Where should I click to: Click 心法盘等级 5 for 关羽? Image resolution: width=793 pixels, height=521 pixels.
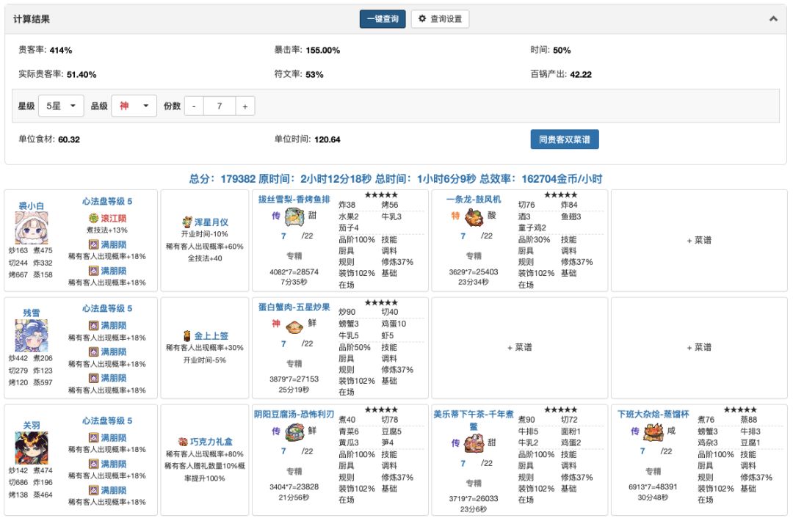tap(107, 421)
